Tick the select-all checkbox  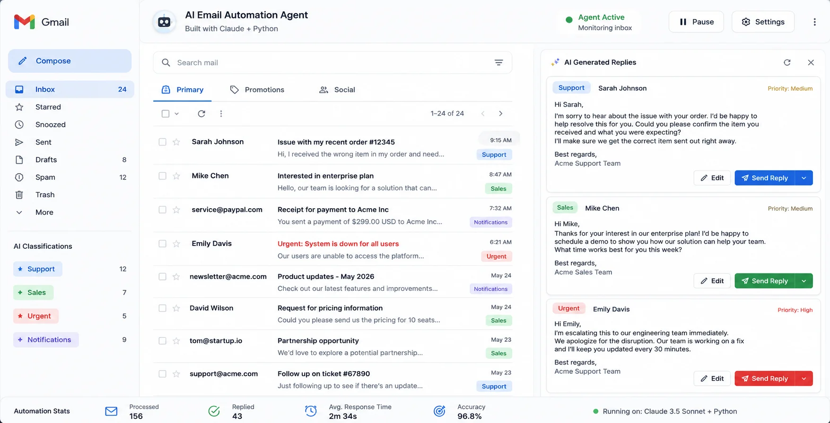click(x=166, y=113)
